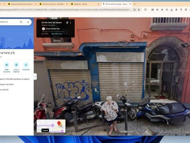Click the 'Invia al telefono' icon
The image size is (190, 143).
click(x=16, y=65)
